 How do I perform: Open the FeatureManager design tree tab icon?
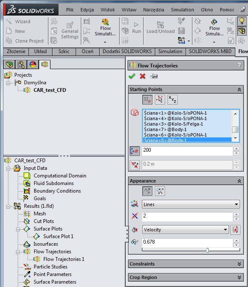(x=9, y=64)
